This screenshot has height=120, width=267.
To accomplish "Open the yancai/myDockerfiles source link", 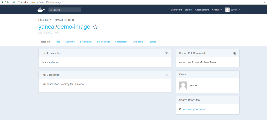I will [195, 109].
